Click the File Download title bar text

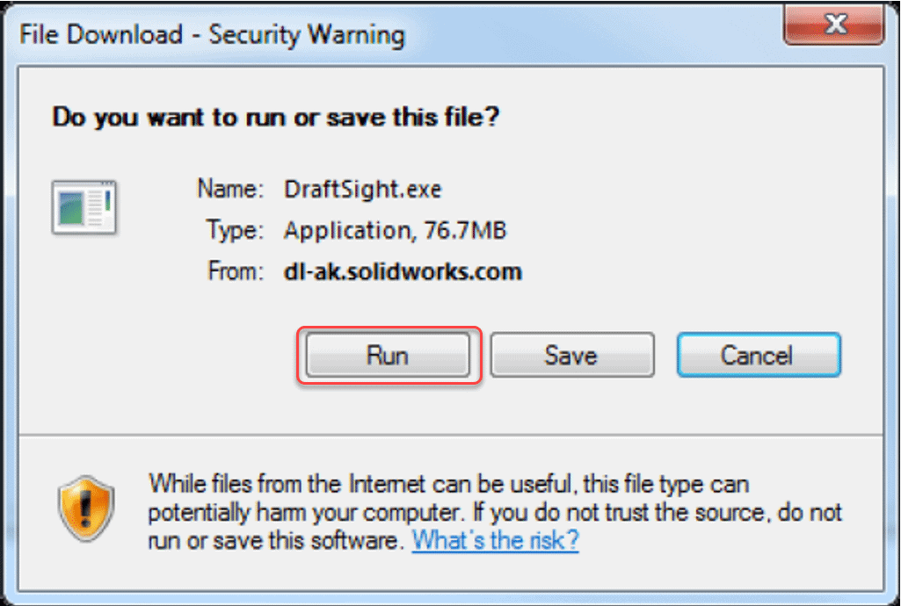click(x=212, y=35)
